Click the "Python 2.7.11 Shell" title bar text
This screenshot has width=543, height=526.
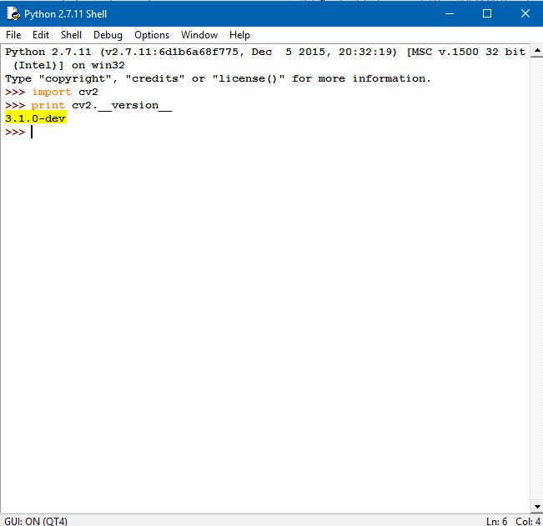(x=65, y=13)
